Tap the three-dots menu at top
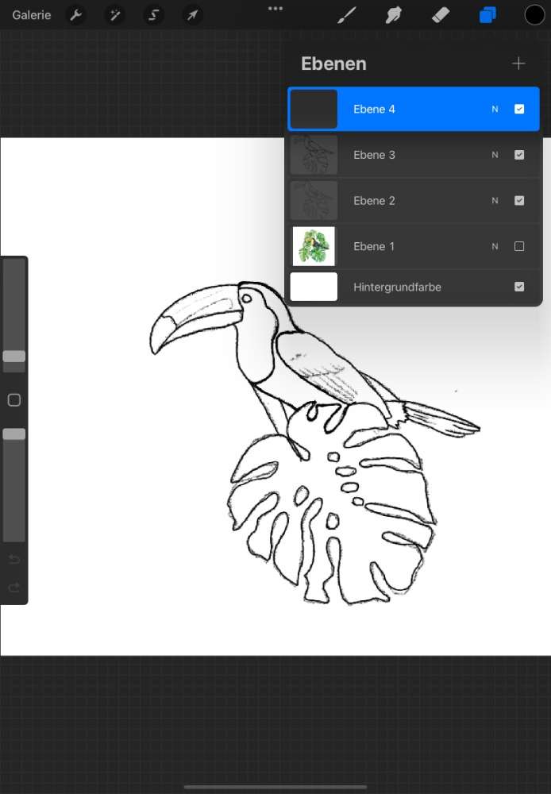The width and height of the screenshot is (551, 794). point(275,8)
